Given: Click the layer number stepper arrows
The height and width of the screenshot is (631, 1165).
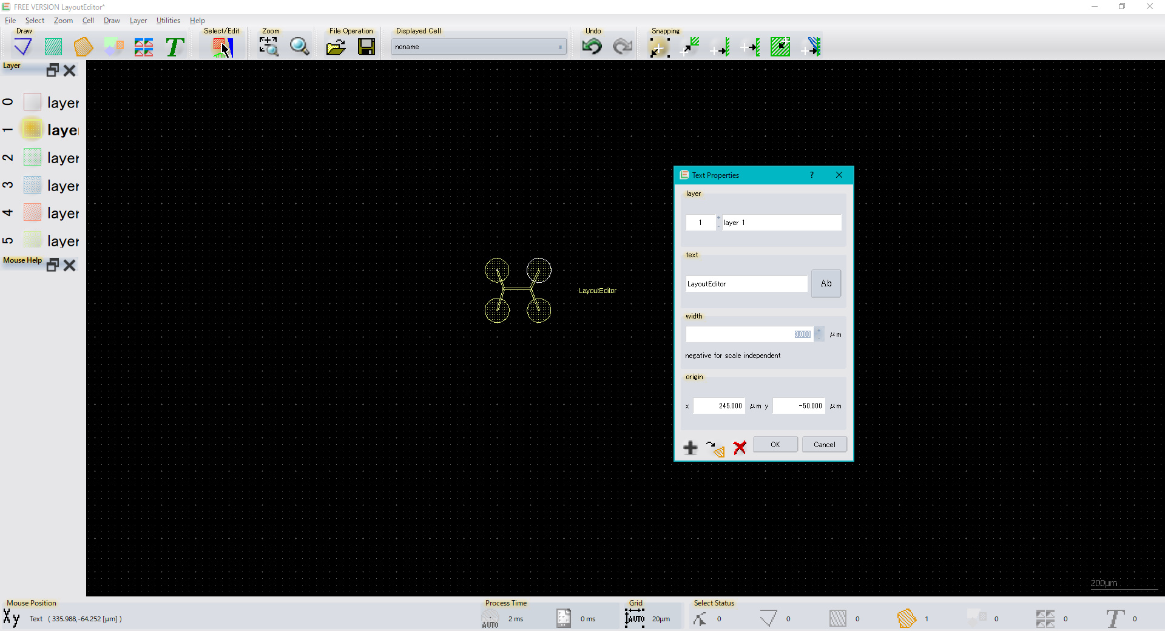Looking at the screenshot, I should [x=718, y=222].
